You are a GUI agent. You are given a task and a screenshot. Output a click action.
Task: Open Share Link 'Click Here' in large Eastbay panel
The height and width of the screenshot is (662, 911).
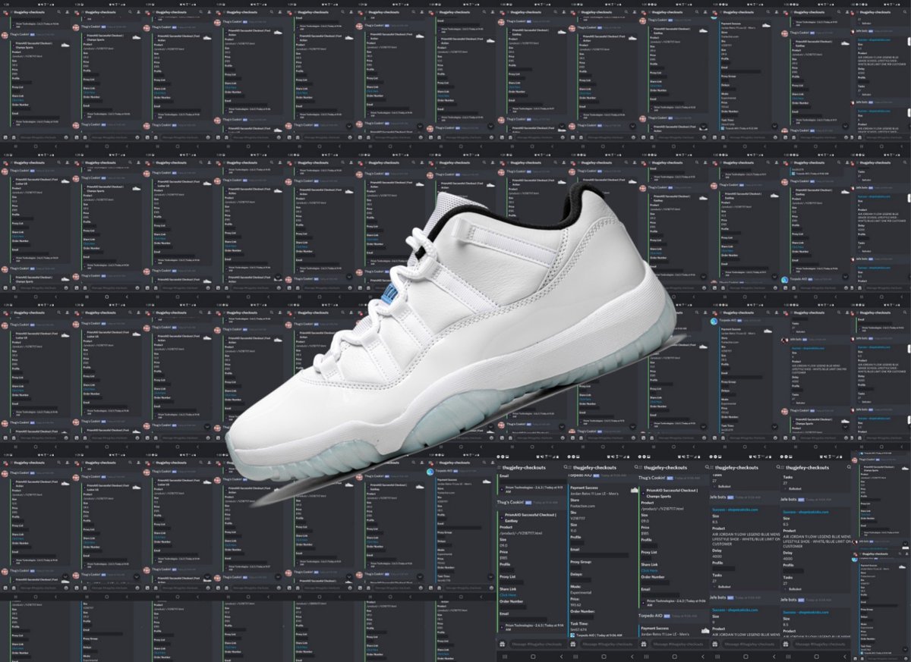click(x=508, y=595)
